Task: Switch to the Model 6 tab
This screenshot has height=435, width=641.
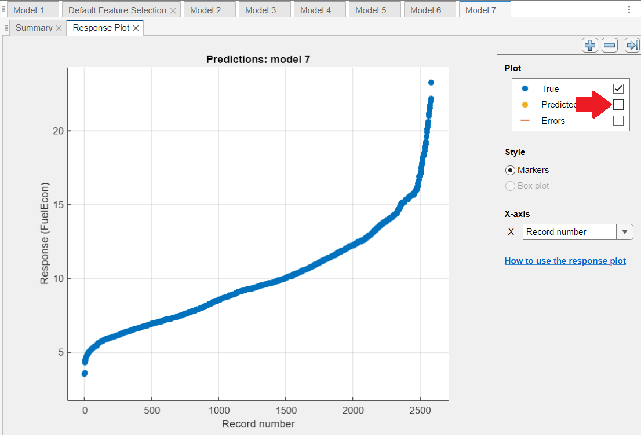Action: coord(426,10)
